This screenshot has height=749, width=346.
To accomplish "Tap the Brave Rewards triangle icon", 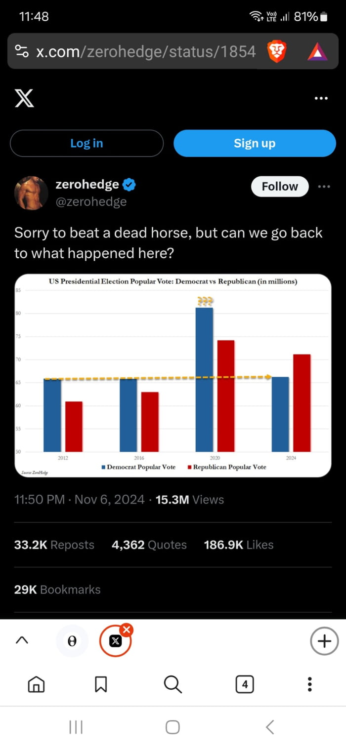I will 317,51.
